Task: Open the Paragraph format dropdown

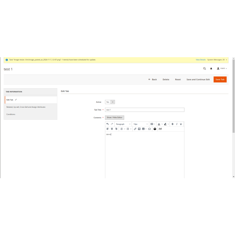Action: click(x=123, y=124)
